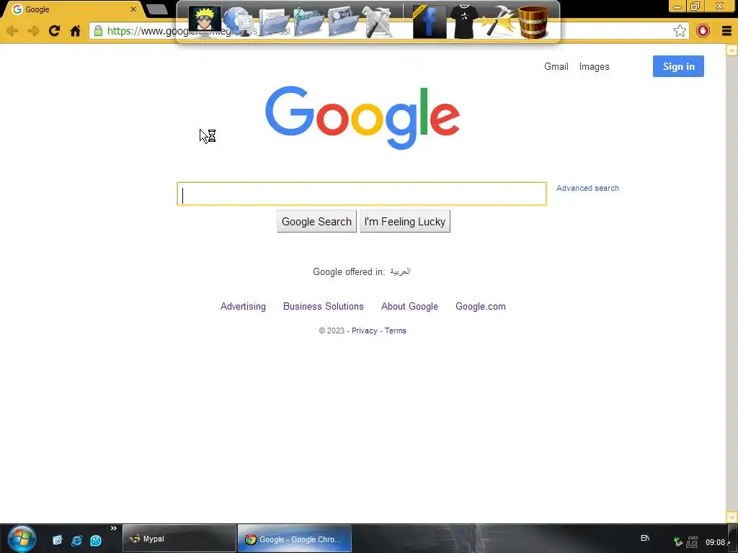Reload the Google page
The image size is (738, 553).
pos(54,30)
